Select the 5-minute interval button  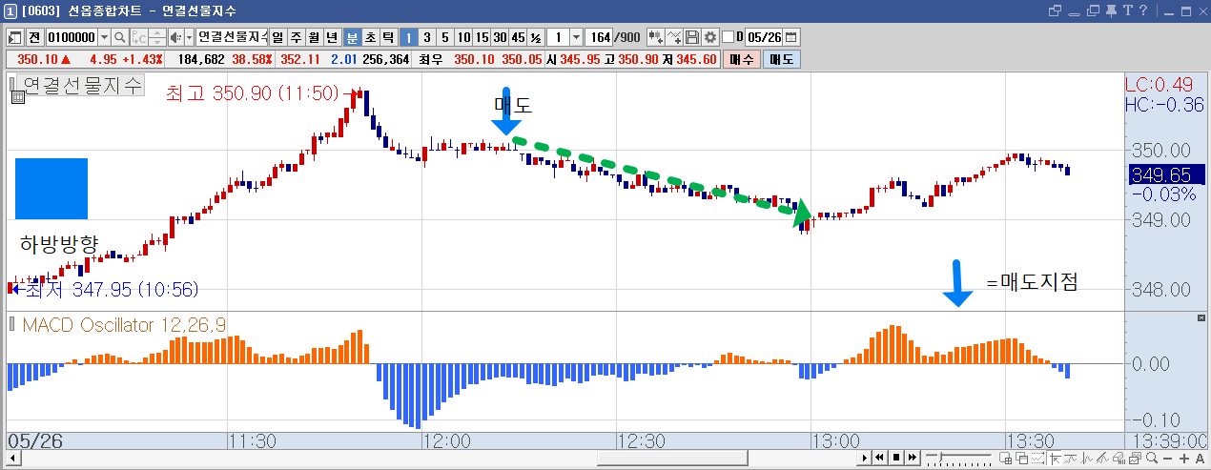[x=444, y=37]
